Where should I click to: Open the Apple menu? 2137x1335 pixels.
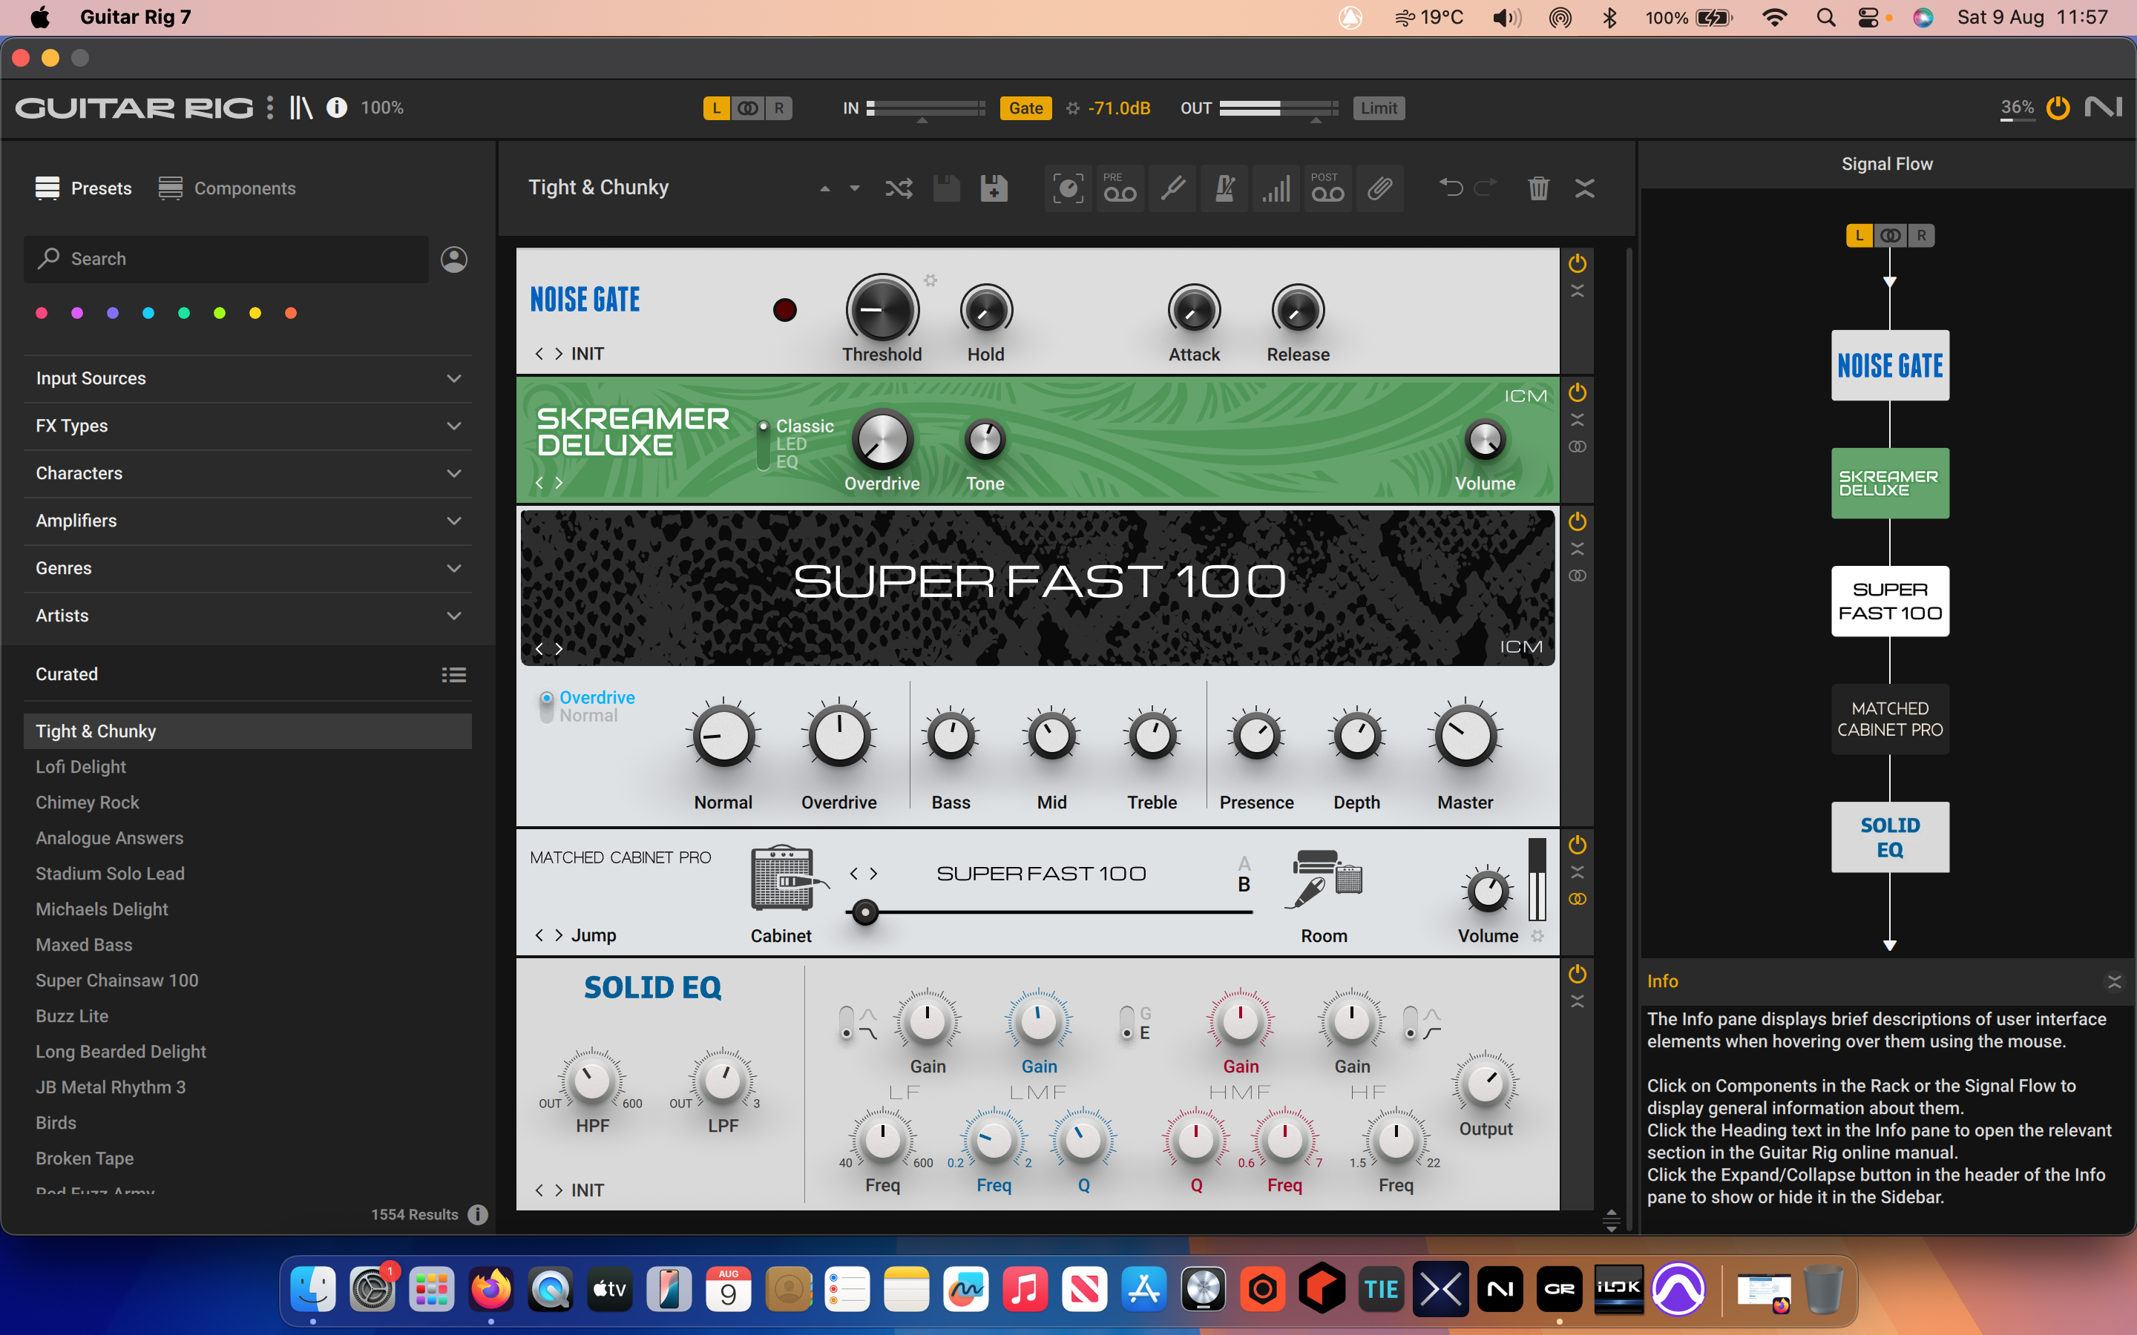[x=40, y=17]
